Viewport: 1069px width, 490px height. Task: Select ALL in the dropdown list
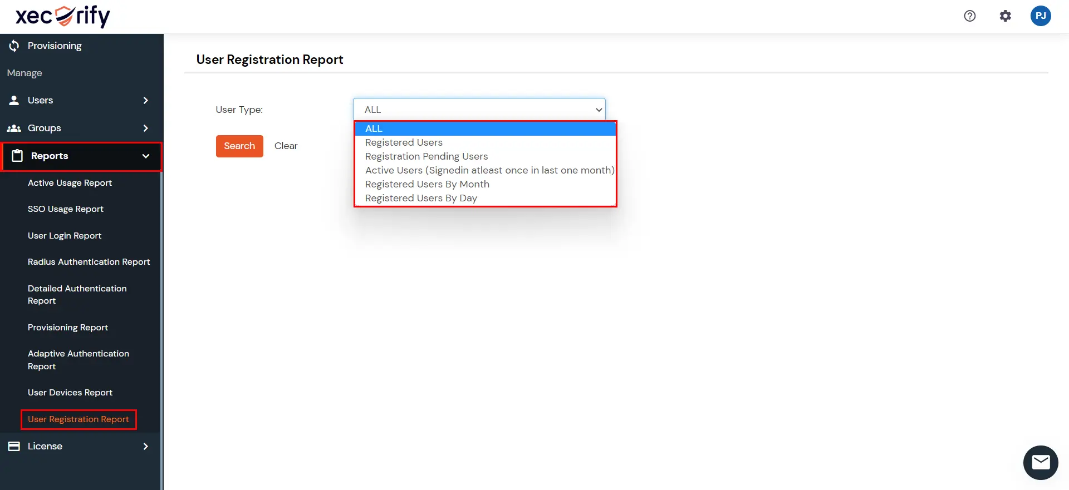pos(485,128)
